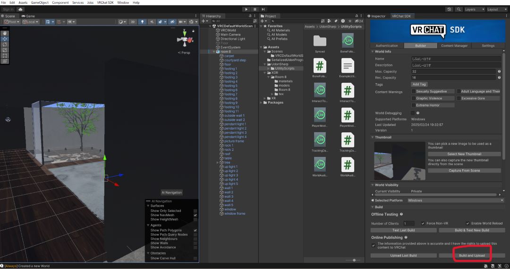Switch to the Game tab
Image resolution: width=510 pixels, height=269 pixels.
28,16
